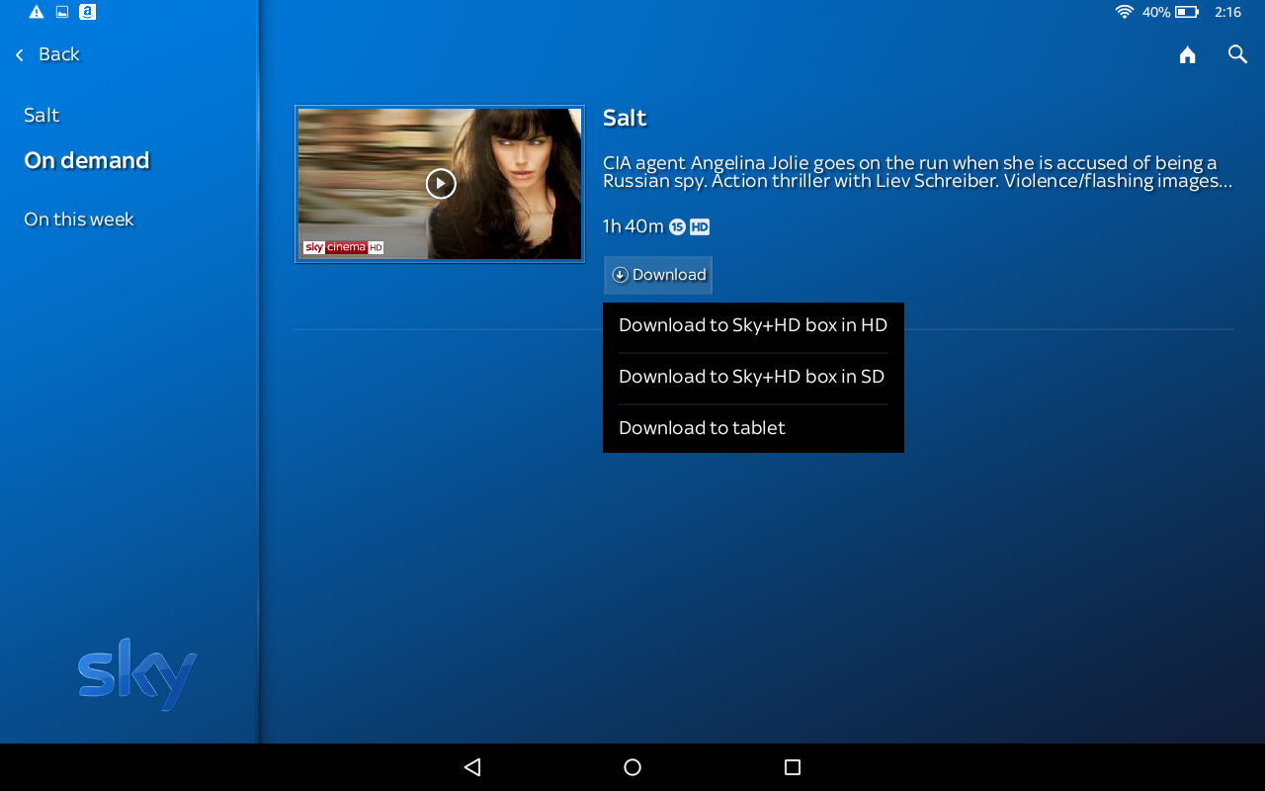Select On demand in the sidebar
Viewport: 1265px width, 791px height.
coord(87,160)
